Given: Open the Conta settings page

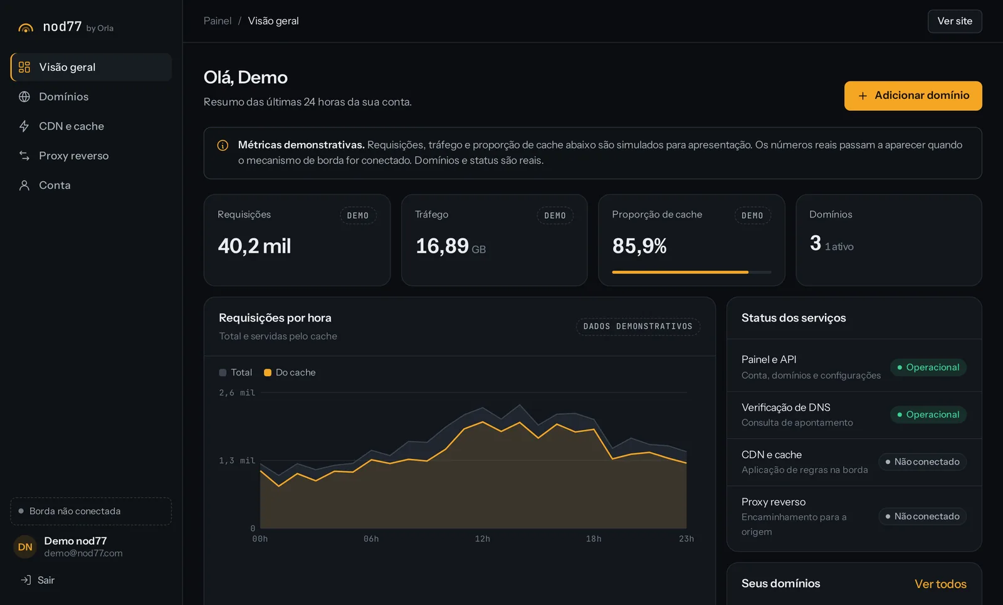Looking at the screenshot, I should tap(91, 185).
